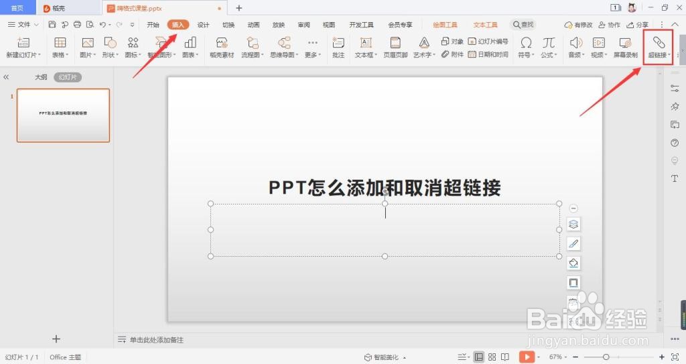Click the 思维导图 mind map icon
686x364 pixels.
click(284, 42)
